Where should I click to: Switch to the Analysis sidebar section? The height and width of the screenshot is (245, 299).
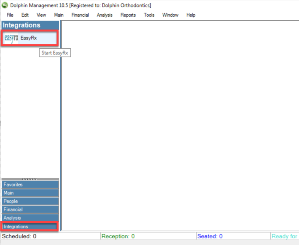[30, 218]
